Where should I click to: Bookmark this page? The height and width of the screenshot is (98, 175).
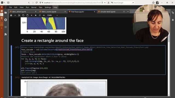coord(102,2)
